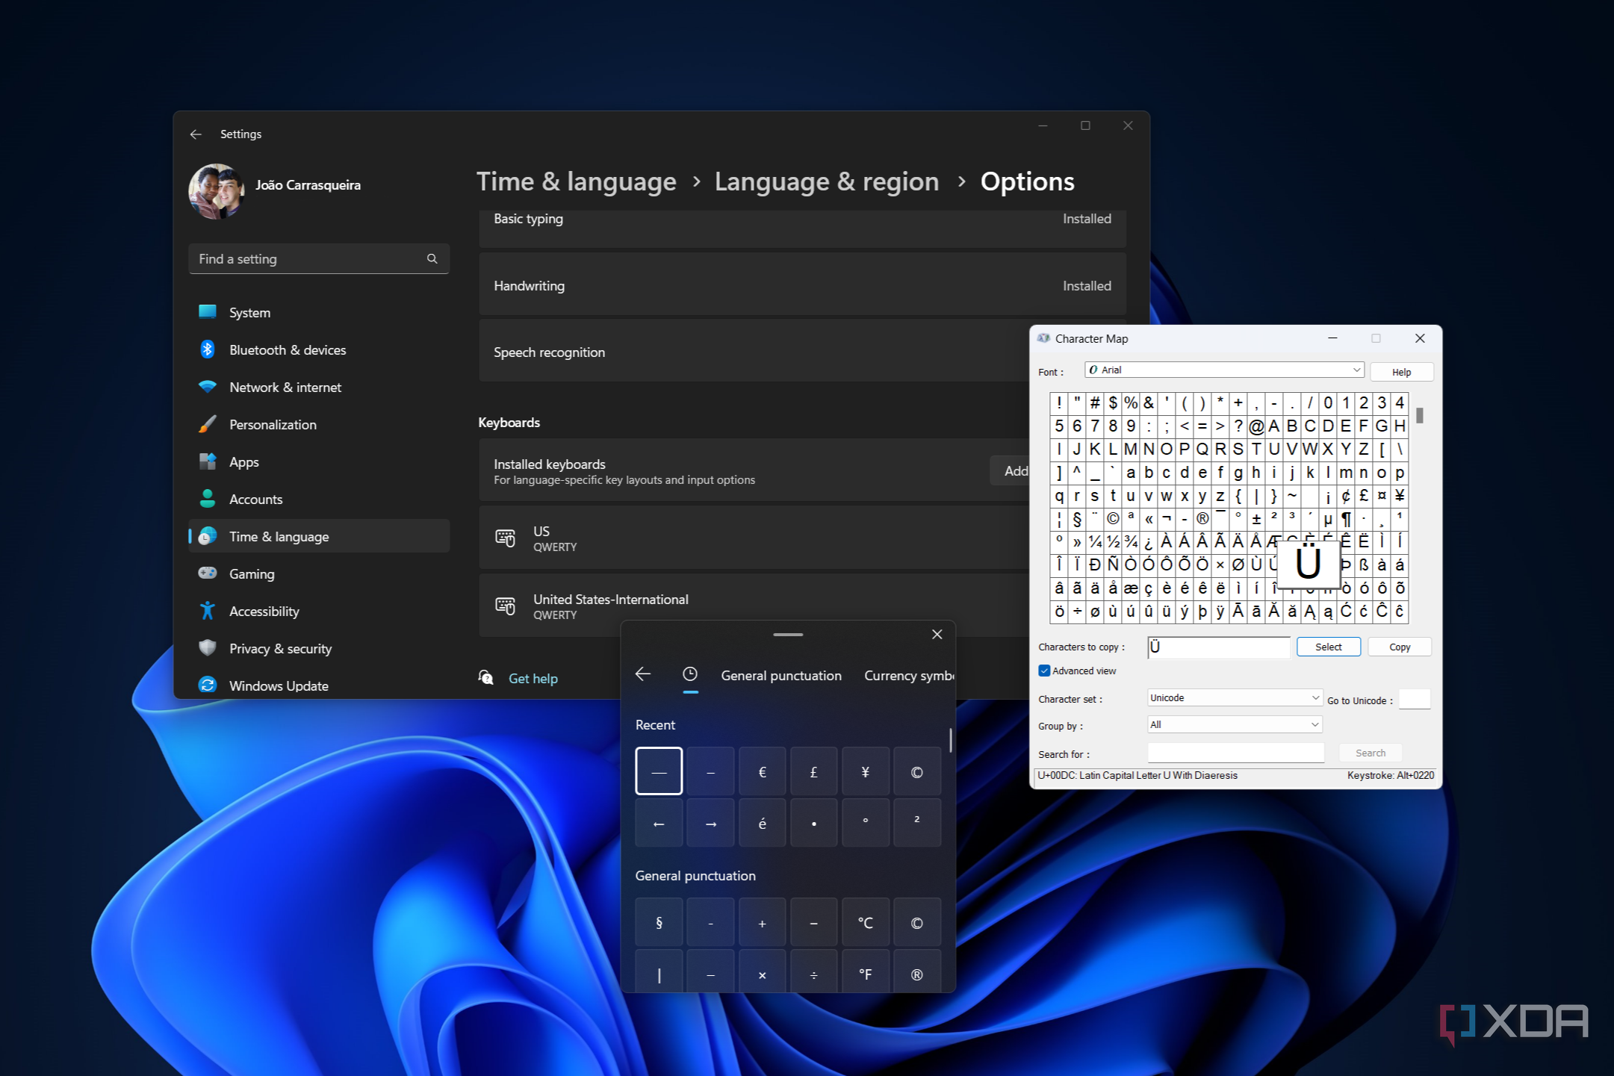Image resolution: width=1614 pixels, height=1076 pixels.
Task: Open the Font dropdown showing Arial
Action: click(x=1223, y=370)
